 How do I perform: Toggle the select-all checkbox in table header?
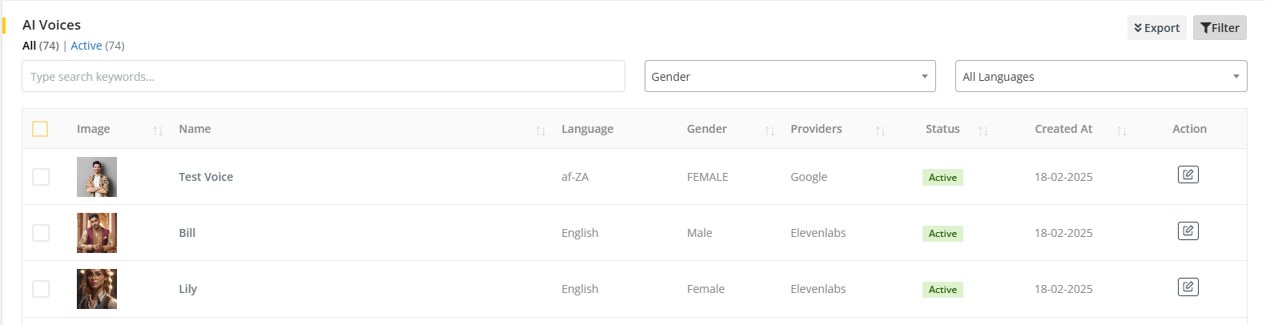pyautogui.click(x=40, y=129)
